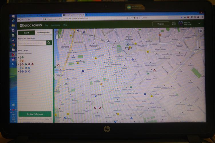Viewport: 215px width, 143px height.
Task: Open the address bar page actions ellipsis
Action: pos(132,18)
